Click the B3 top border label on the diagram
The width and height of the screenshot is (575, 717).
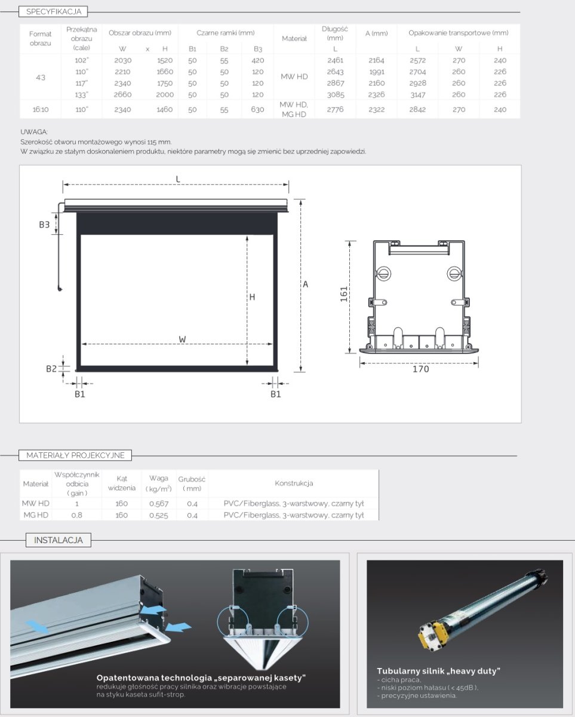coord(44,225)
